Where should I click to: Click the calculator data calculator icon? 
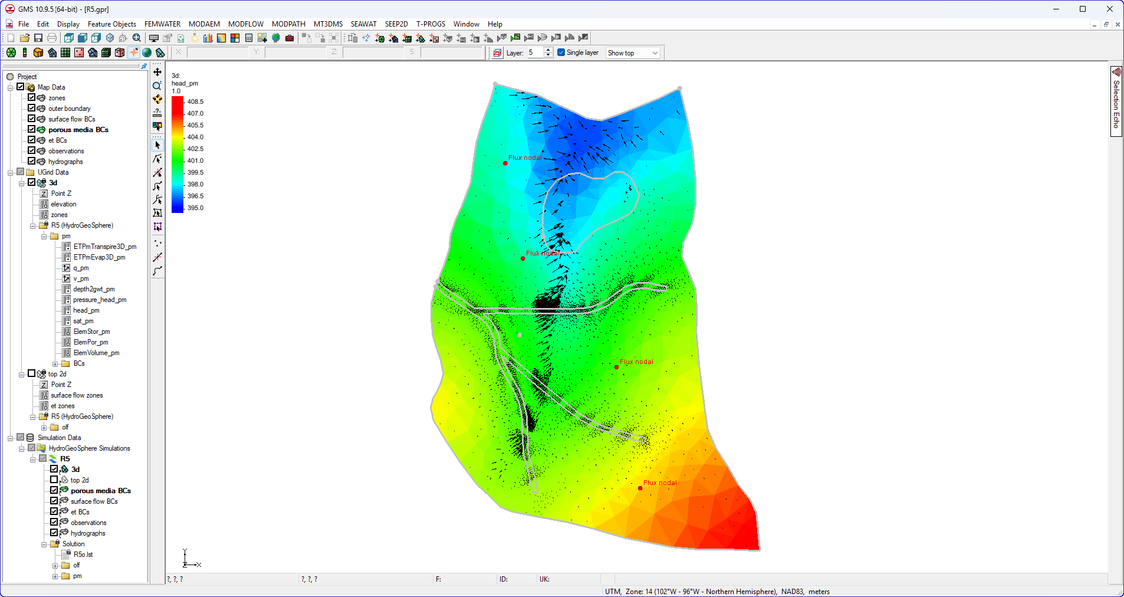tap(249, 38)
